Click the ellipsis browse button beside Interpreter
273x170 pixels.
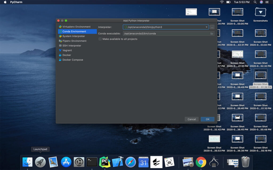point(212,27)
